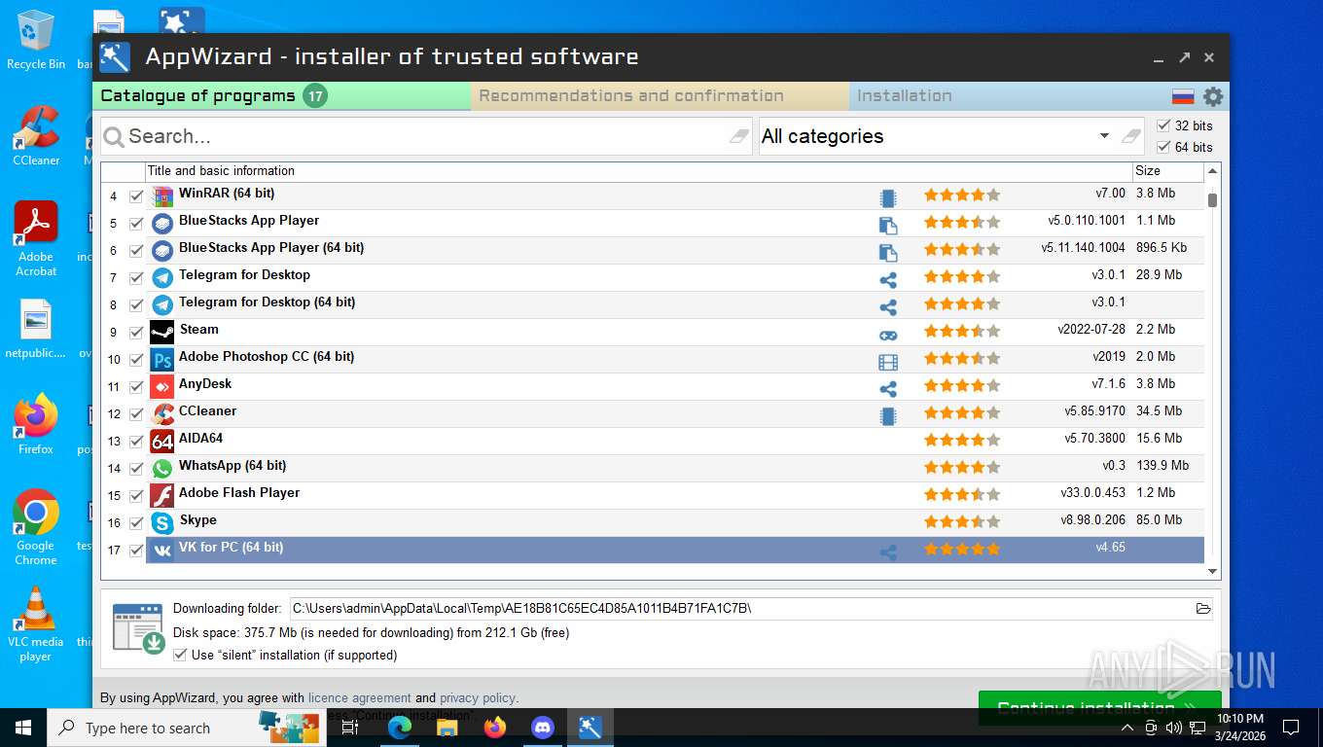The image size is (1323, 747).
Task: Uncheck WinRAR (64 bit) selection
Action: (x=136, y=196)
